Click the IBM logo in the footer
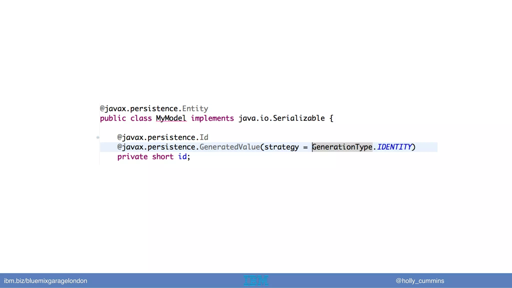 coord(256,280)
